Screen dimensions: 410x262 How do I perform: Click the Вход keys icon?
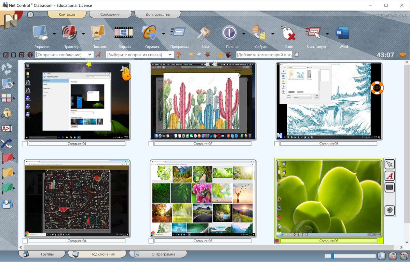pyautogui.click(x=205, y=33)
